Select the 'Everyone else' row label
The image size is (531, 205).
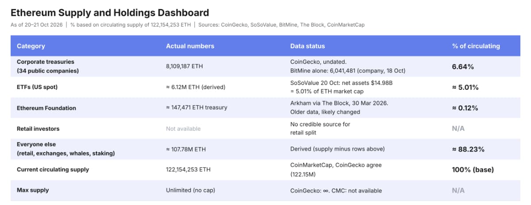pos(65,149)
